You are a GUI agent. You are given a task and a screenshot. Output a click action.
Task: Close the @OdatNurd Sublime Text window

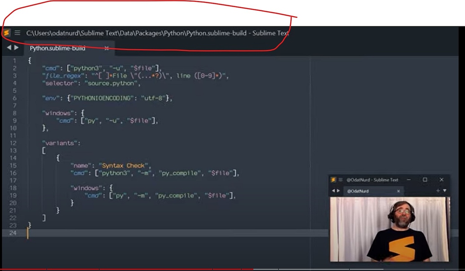442,179
